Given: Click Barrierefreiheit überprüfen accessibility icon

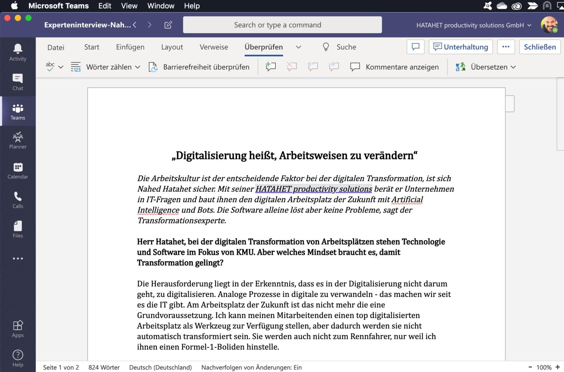Looking at the screenshot, I should click(x=153, y=67).
